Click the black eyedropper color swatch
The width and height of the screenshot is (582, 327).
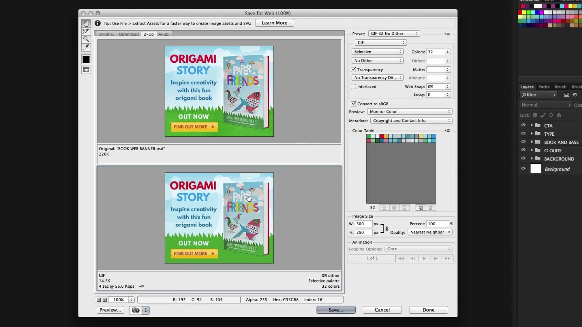coord(86,59)
